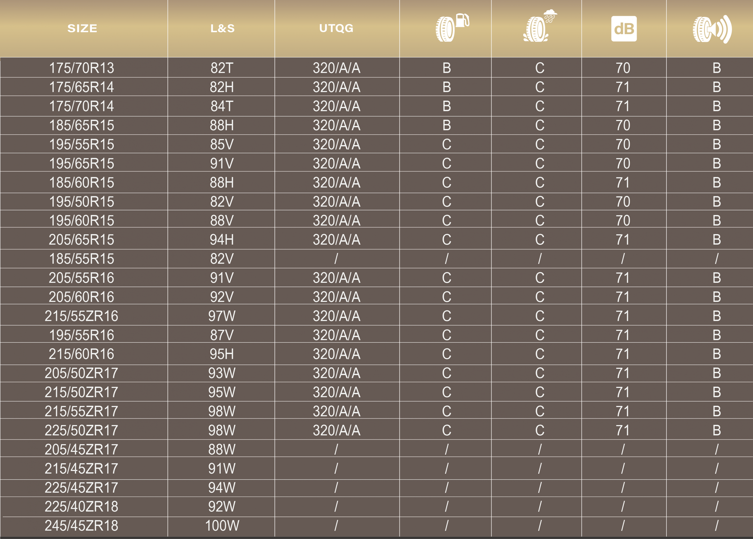Click load and speed value 93W
The height and width of the screenshot is (539, 753).
222,373
